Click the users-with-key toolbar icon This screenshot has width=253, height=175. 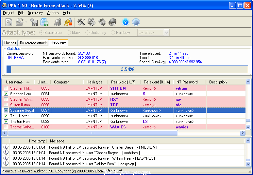coord(91,22)
